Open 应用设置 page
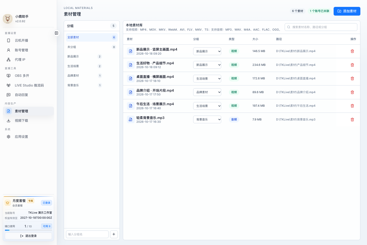 pos(29,137)
